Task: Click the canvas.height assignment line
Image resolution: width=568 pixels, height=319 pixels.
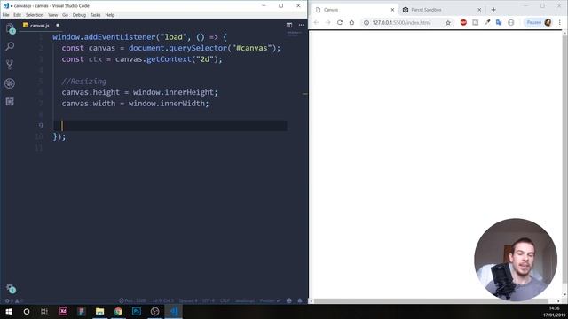Action: [x=140, y=92]
